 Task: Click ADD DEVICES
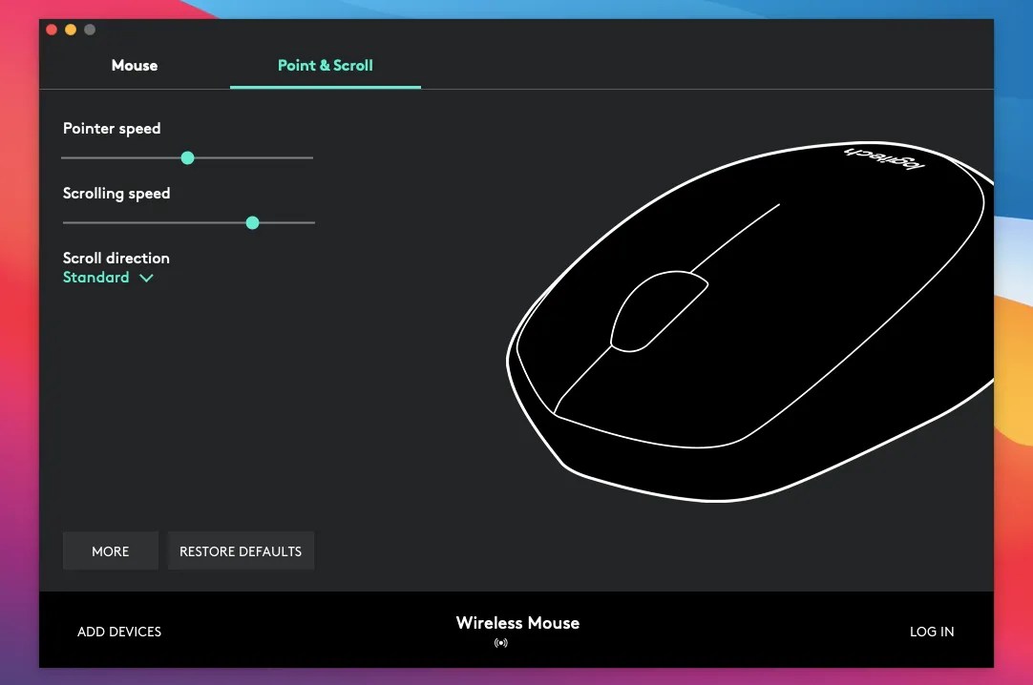[x=119, y=632]
